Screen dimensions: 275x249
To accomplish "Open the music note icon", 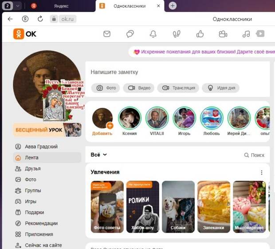I will tap(246, 34).
